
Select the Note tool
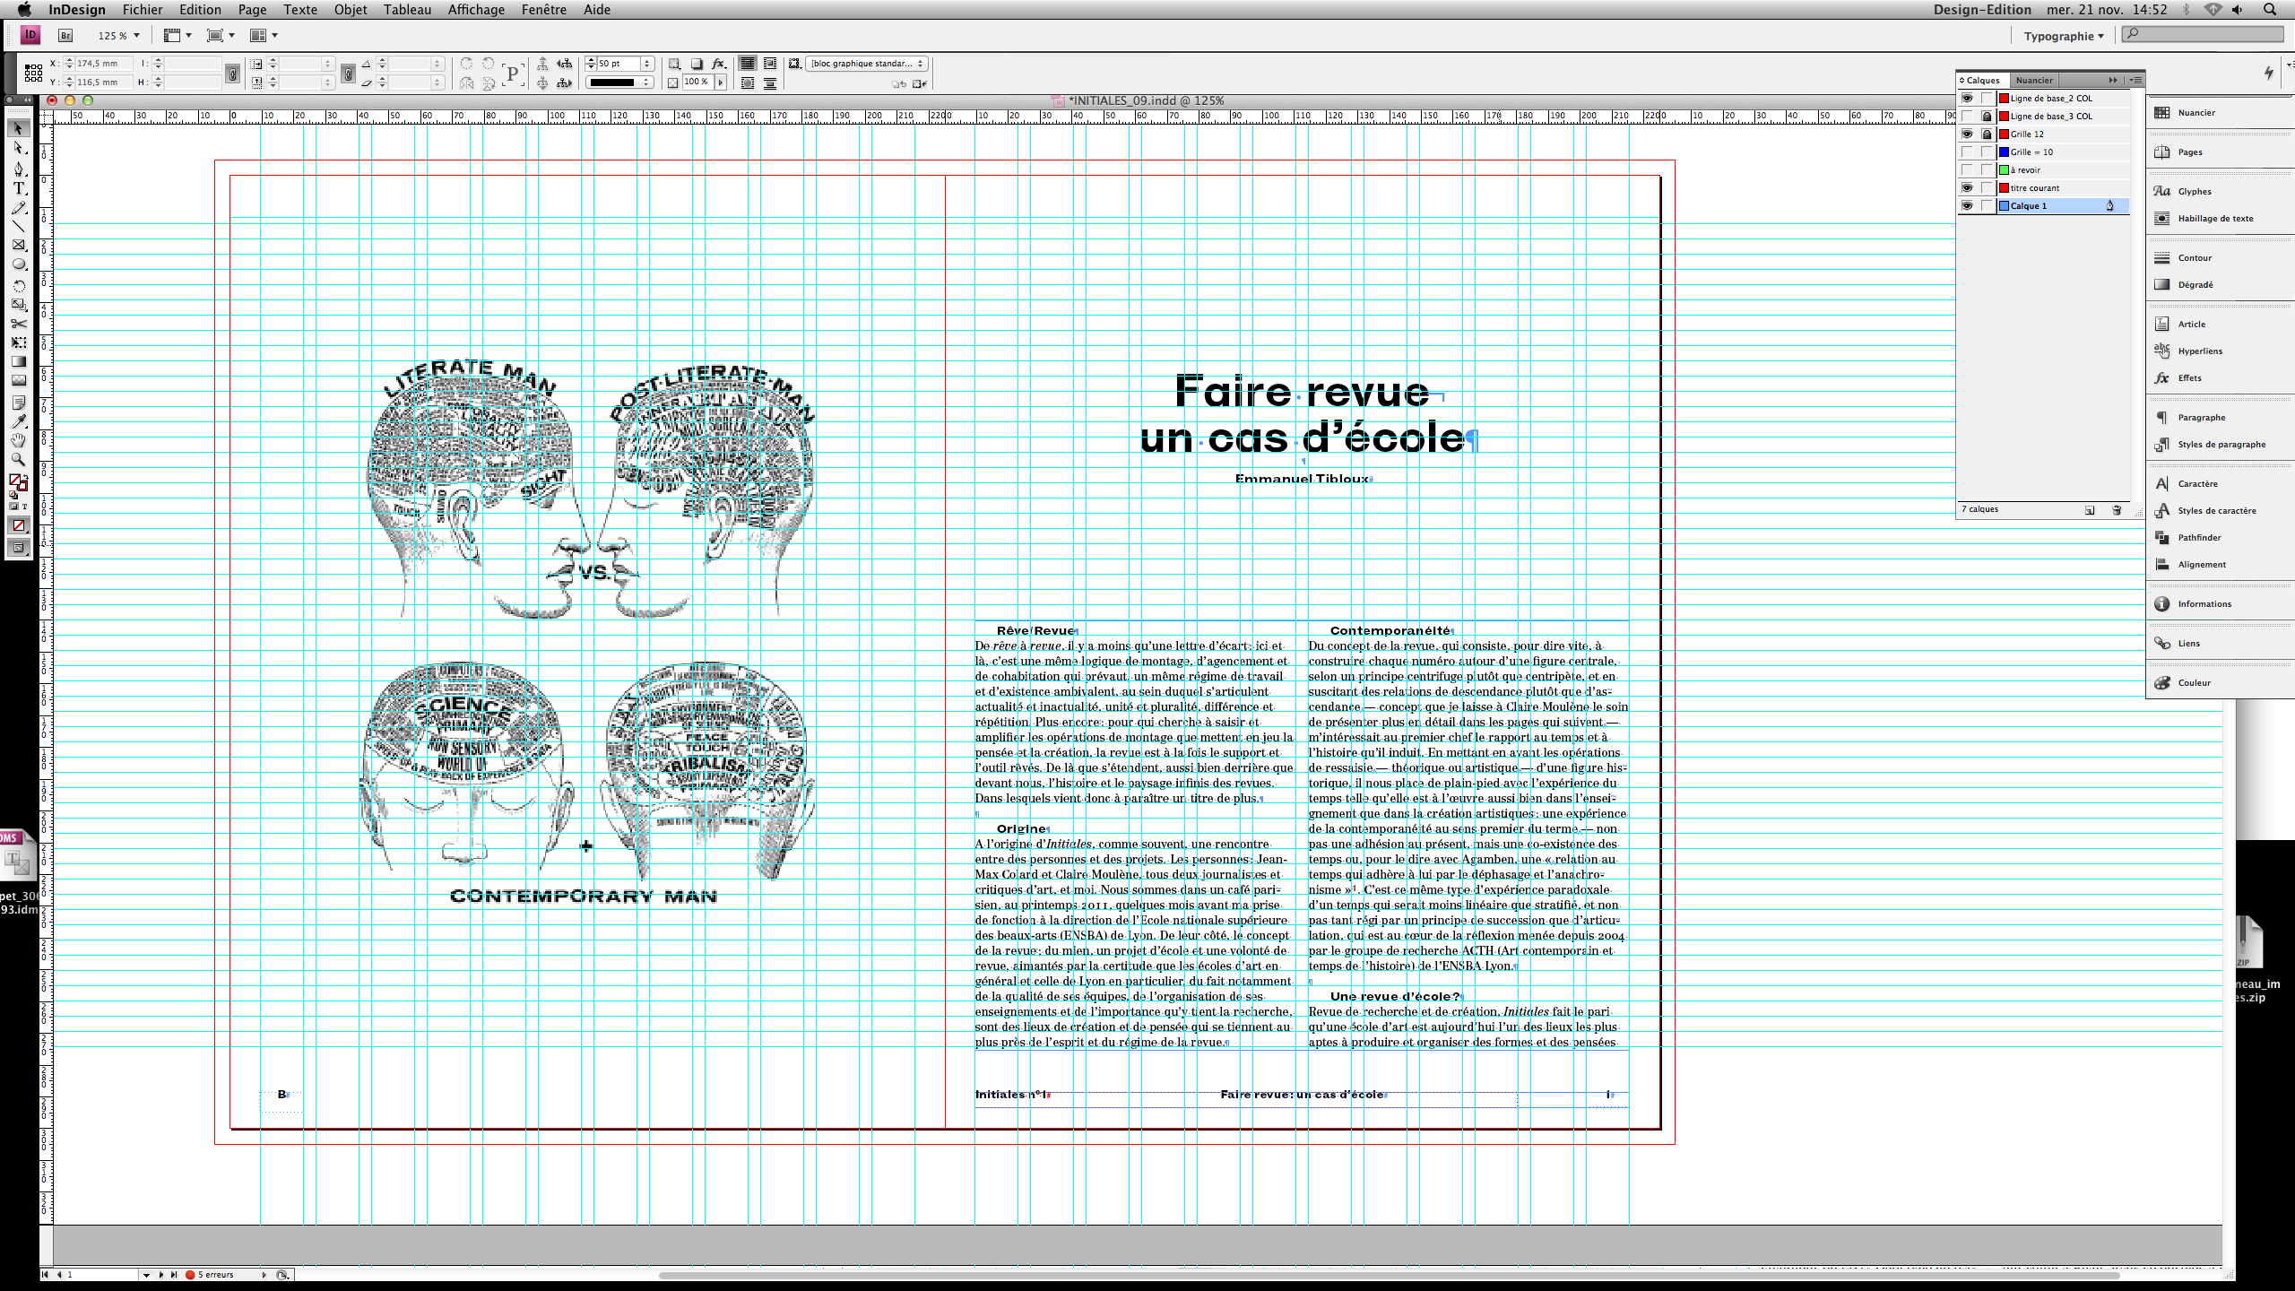pyautogui.click(x=18, y=402)
